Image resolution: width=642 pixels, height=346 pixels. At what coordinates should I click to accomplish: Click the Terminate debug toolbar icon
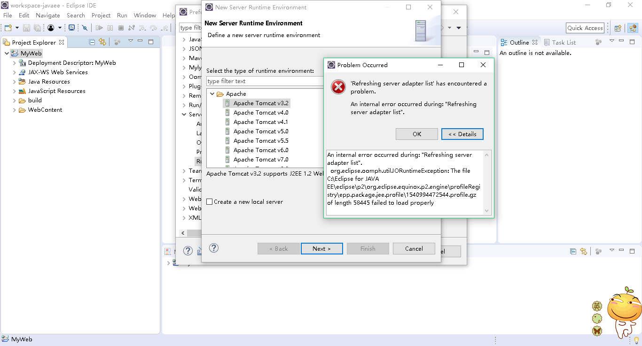pos(121,28)
